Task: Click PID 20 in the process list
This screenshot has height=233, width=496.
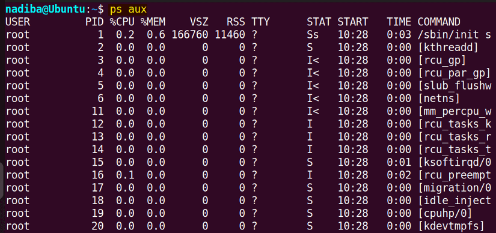Action: tap(98, 226)
